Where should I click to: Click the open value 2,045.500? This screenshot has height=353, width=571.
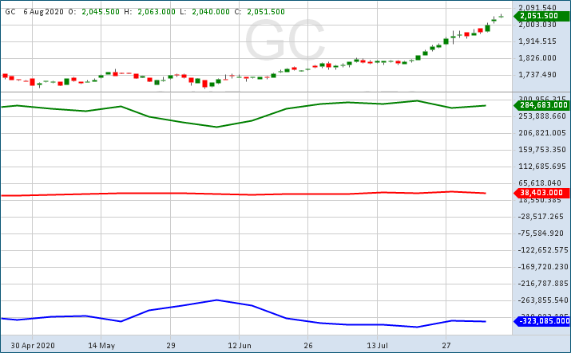coord(101,12)
